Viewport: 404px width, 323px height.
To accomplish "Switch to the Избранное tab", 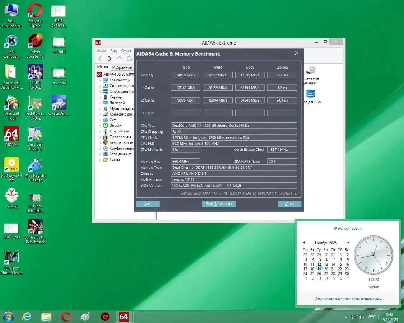I will [x=122, y=67].
